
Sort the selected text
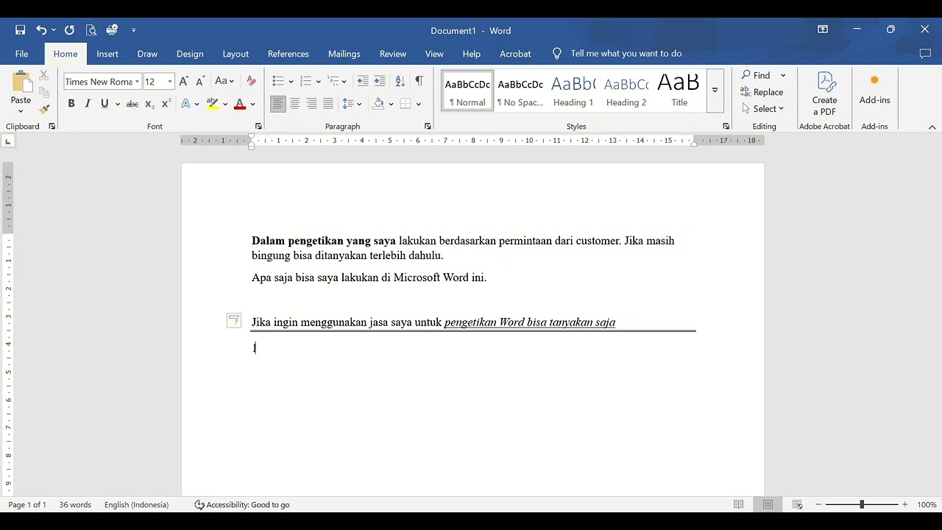pyautogui.click(x=400, y=82)
